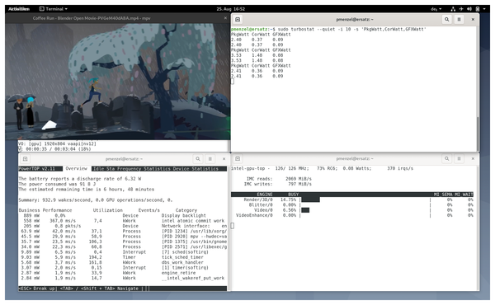The image size is (495, 305).
Task: Click 'intel atomic commit work' row in PowerTOP
Action: click(x=122, y=221)
